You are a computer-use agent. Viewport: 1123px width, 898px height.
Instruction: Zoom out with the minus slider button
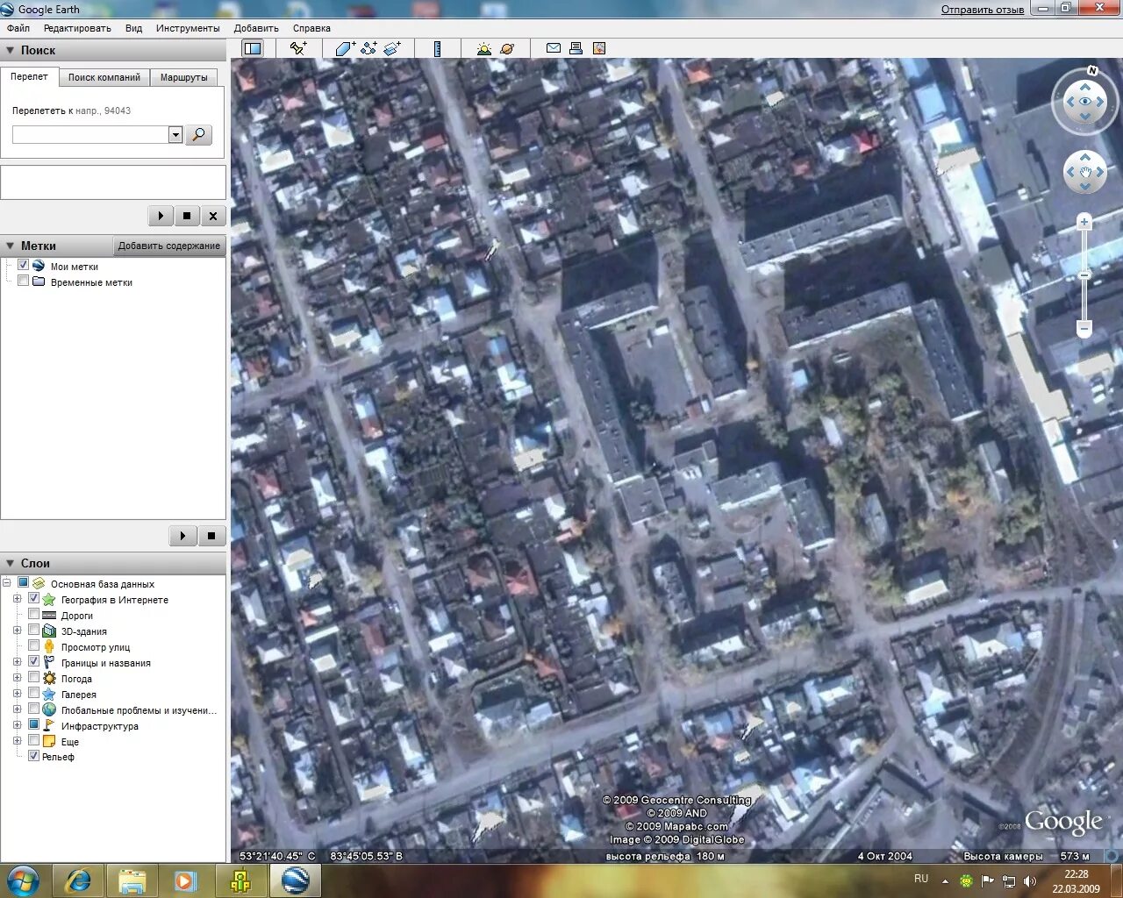1084,329
